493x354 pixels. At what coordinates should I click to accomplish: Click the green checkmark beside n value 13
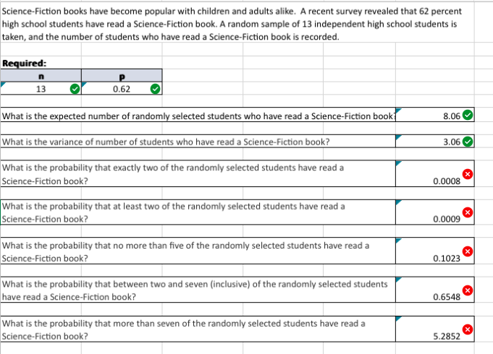click(75, 89)
